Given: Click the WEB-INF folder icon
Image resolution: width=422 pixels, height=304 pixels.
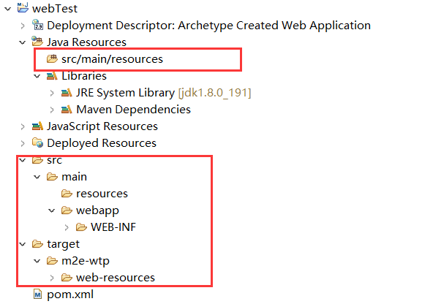Looking at the screenshot, I should (x=81, y=227).
